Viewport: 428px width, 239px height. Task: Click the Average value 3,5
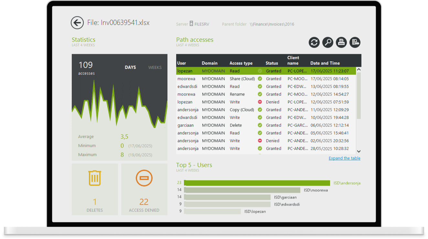coord(124,137)
